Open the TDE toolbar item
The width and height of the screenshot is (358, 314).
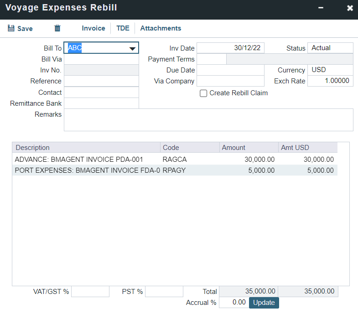(x=123, y=28)
